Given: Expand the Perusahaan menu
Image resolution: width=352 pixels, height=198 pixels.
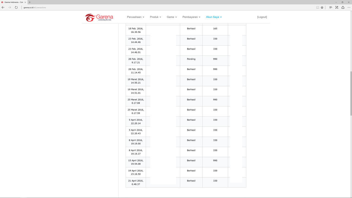Looking at the screenshot, I should pyautogui.click(x=136, y=17).
